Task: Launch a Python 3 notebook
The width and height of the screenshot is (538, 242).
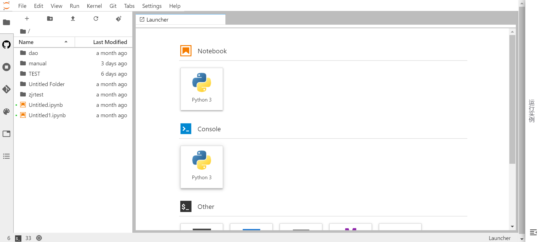Action: (x=202, y=89)
